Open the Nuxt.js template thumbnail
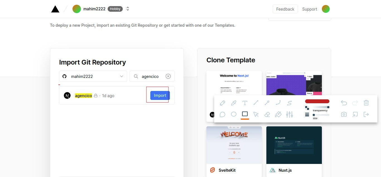 (x=294, y=145)
